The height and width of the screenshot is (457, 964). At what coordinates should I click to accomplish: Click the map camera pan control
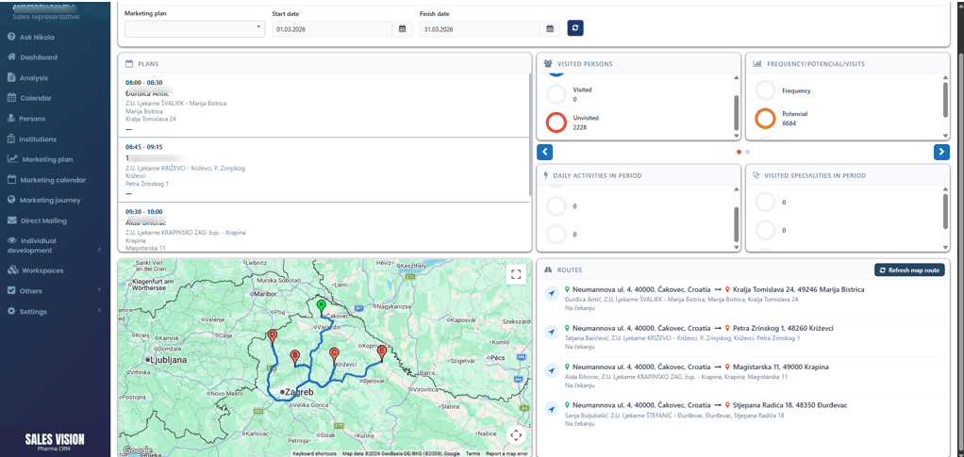516,435
